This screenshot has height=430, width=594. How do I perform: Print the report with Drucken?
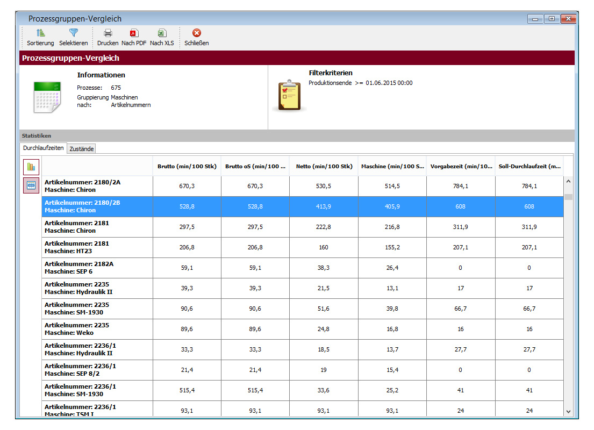coord(108,38)
